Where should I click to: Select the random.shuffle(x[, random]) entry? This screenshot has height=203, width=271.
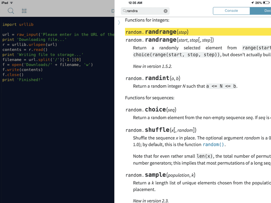[161, 130]
